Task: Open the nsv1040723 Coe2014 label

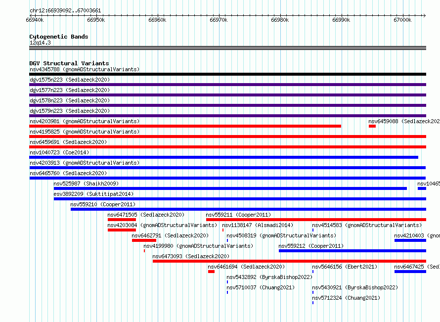Action: coord(59,152)
